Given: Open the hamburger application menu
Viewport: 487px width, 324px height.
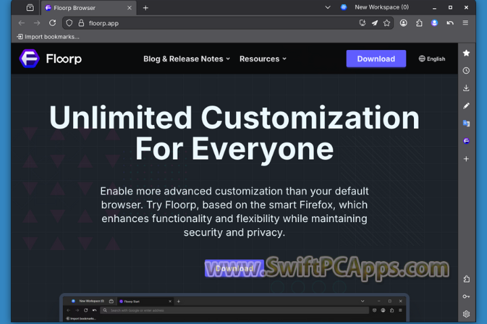Looking at the screenshot, I should (465, 23).
